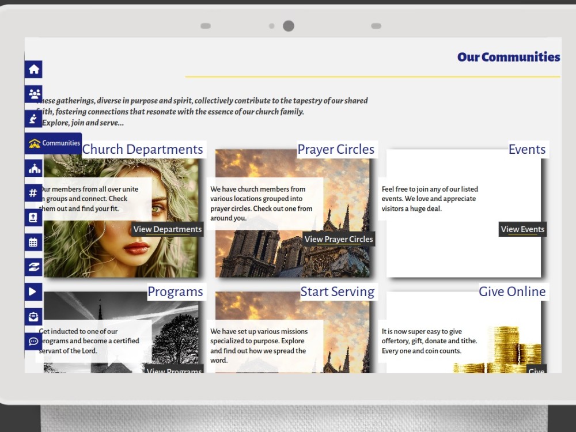Click the Give button on the coins card
576x432 pixels.
pyautogui.click(x=536, y=369)
